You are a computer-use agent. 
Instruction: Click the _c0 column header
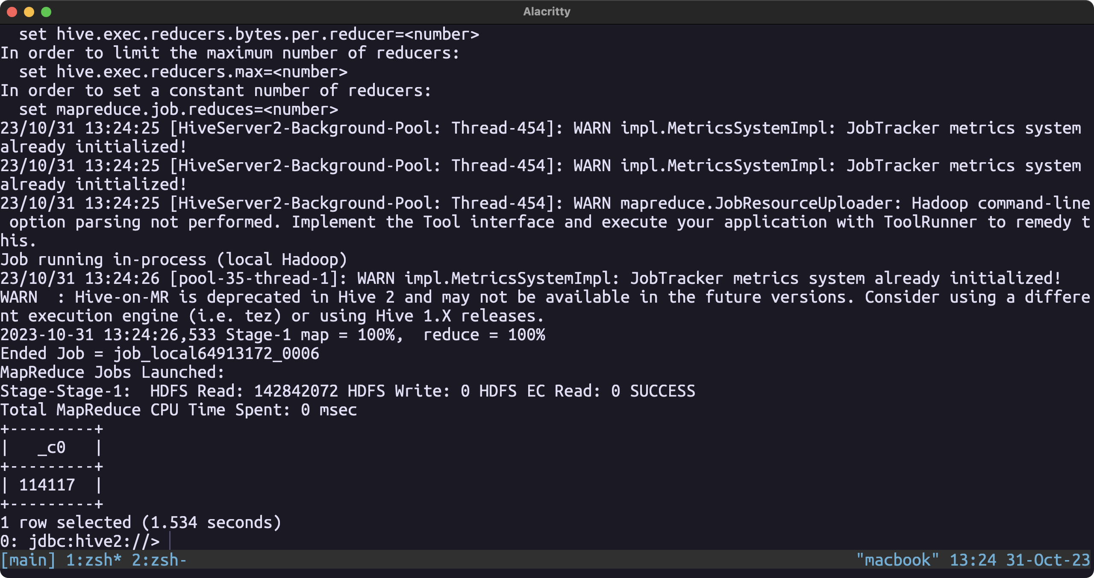(x=52, y=447)
